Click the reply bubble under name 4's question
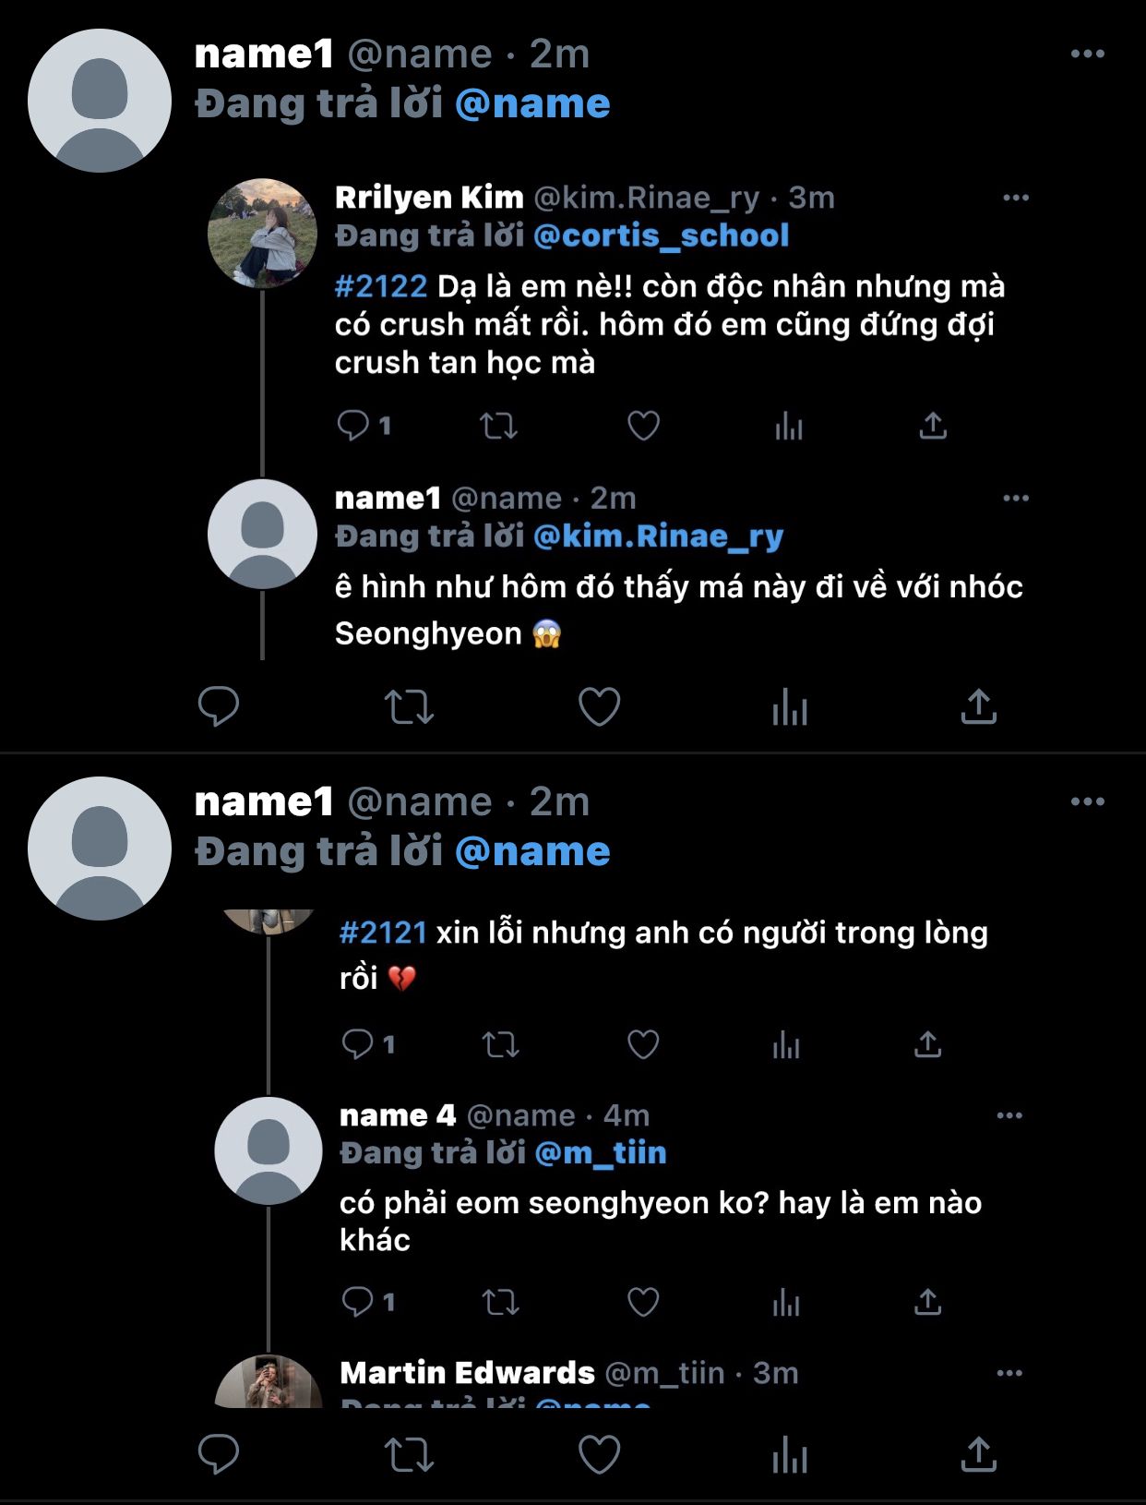1146x1505 pixels. point(357,1302)
